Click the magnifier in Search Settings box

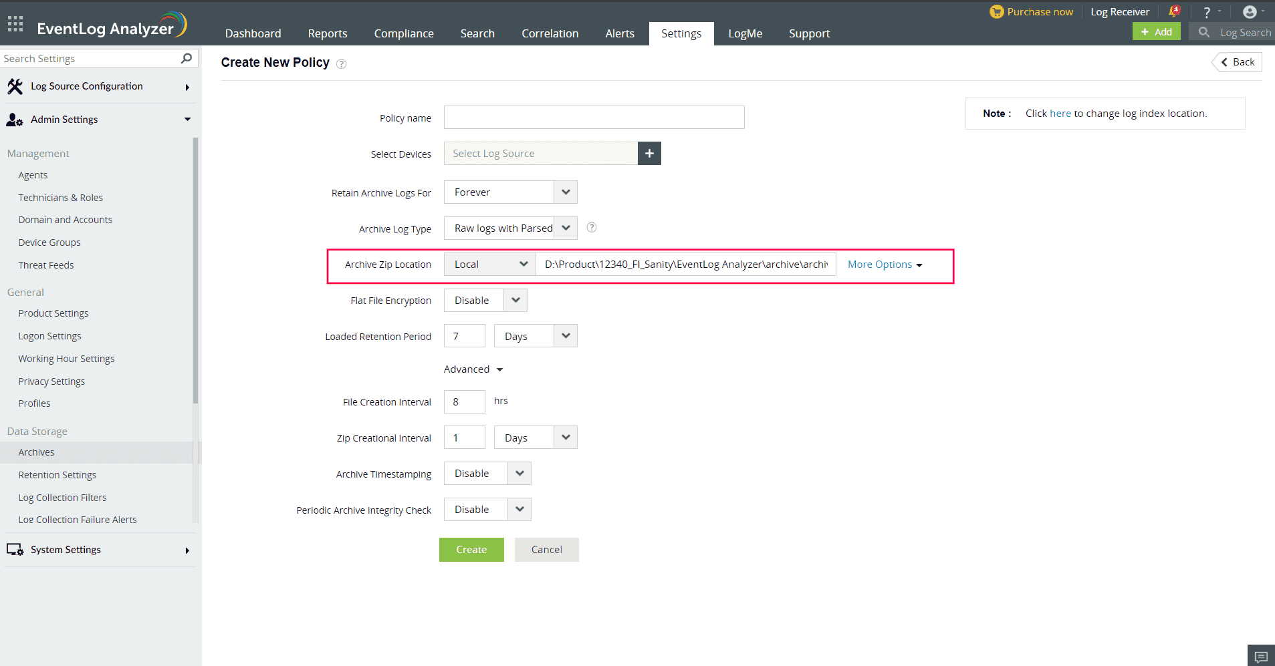point(186,58)
